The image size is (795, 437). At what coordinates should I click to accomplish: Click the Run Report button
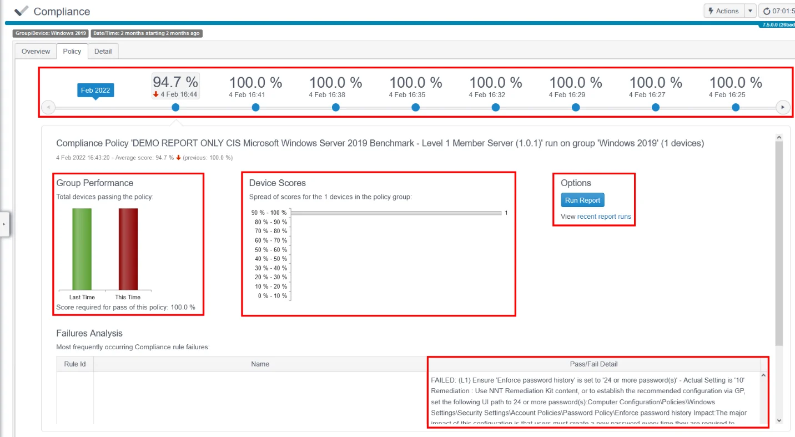pyautogui.click(x=582, y=200)
